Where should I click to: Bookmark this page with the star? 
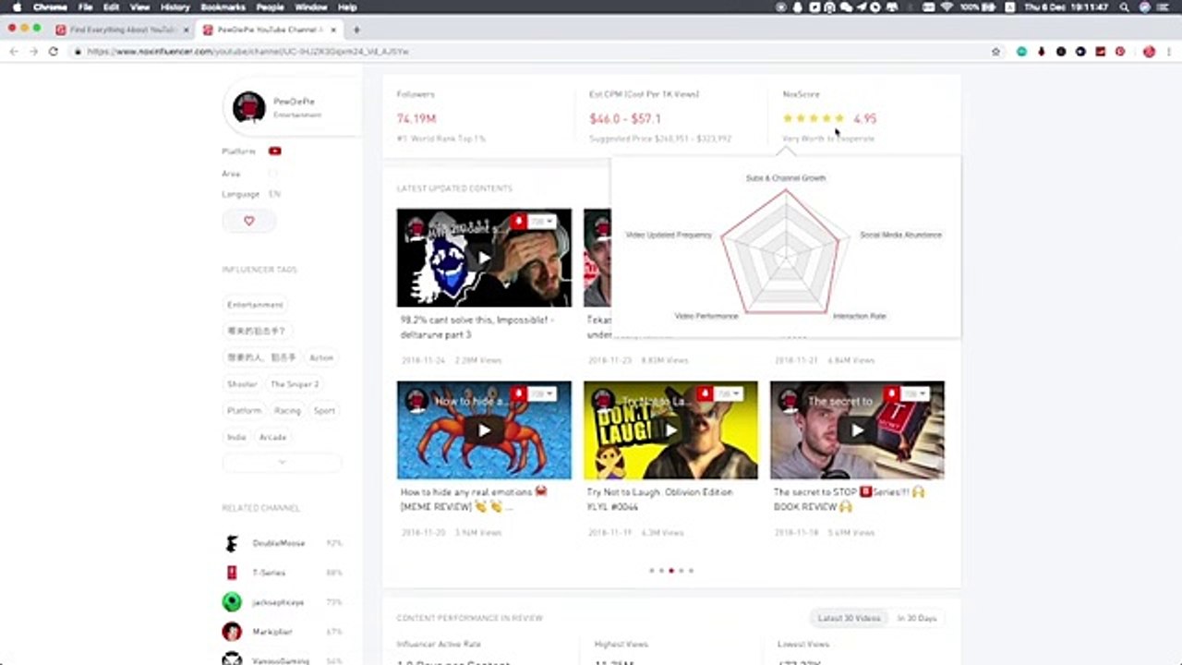point(995,52)
